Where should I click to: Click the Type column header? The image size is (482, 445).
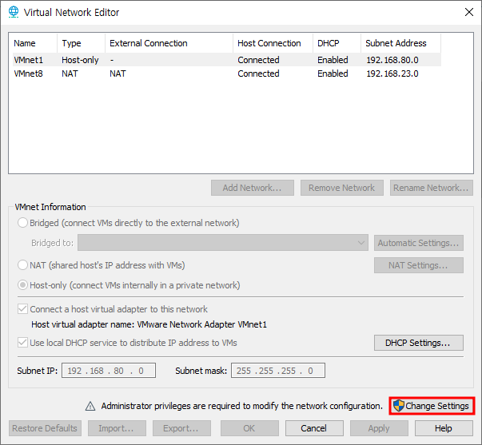(x=82, y=43)
